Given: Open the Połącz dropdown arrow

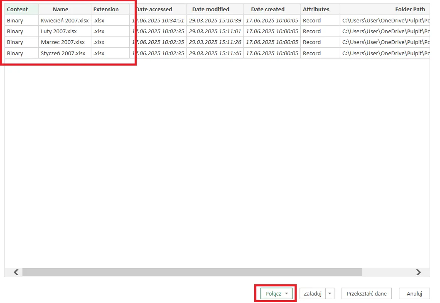Looking at the screenshot, I should point(286,293).
